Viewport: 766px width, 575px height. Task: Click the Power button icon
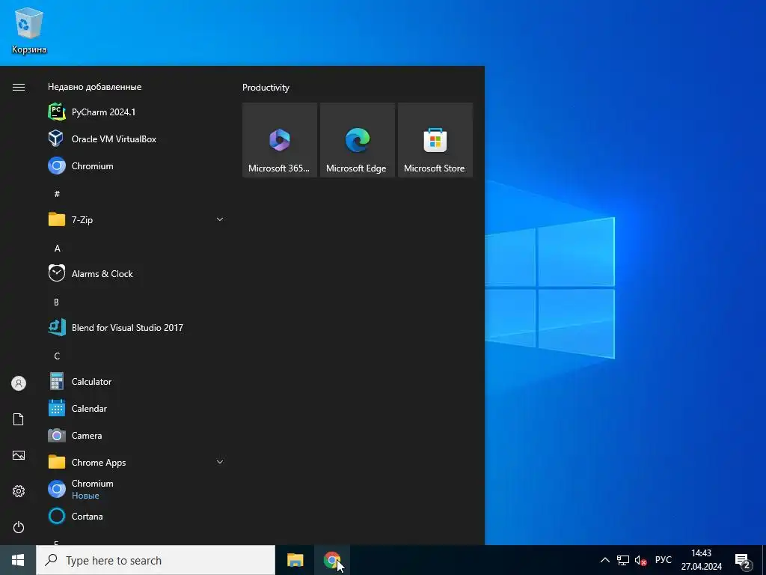19,527
